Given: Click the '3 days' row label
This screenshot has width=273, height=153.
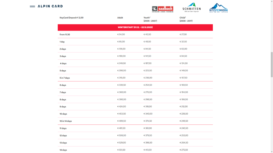Looking at the screenshot, I should pos(63,56).
